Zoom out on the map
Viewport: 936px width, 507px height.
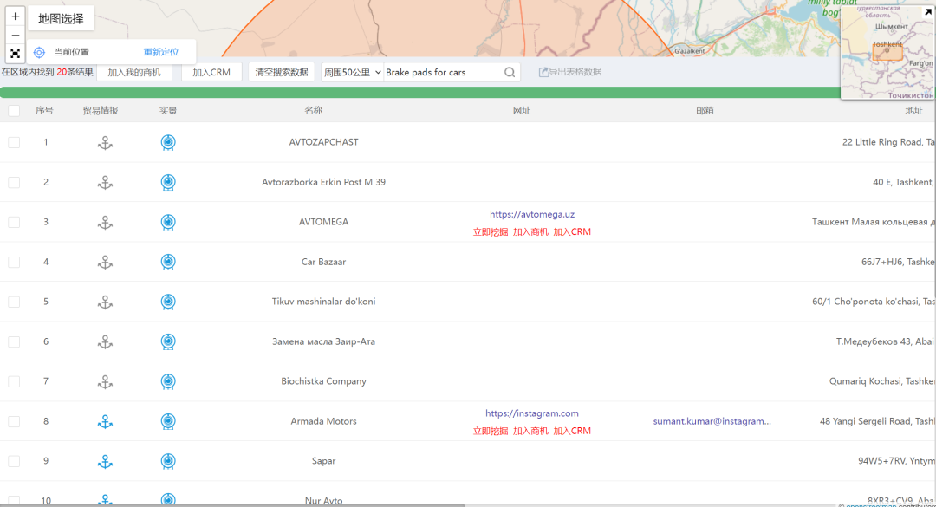click(16, 36)
